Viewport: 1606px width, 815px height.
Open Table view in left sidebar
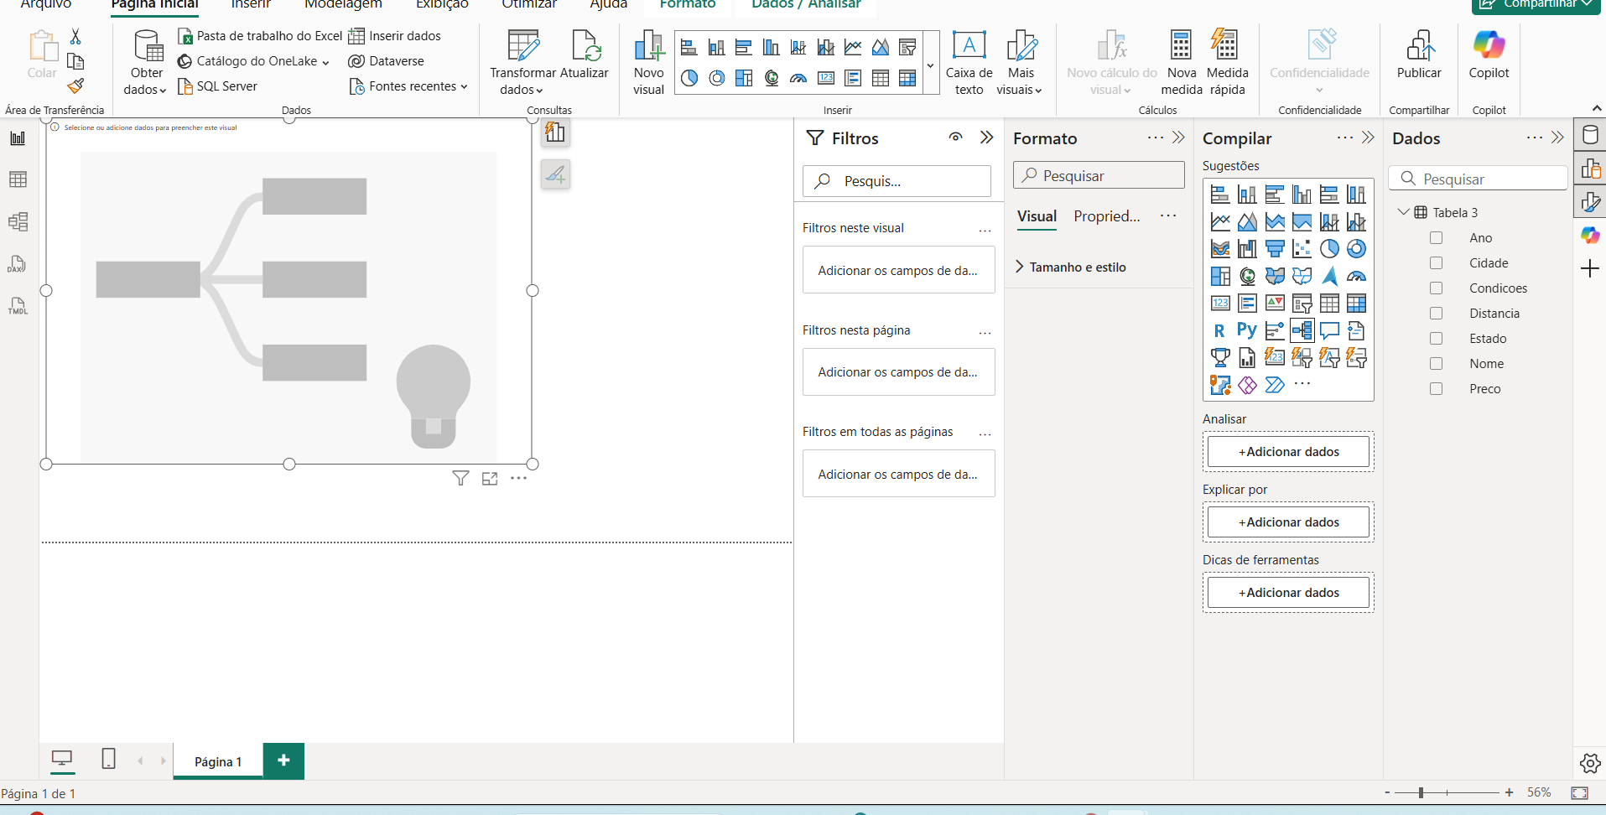click(18, 179)
